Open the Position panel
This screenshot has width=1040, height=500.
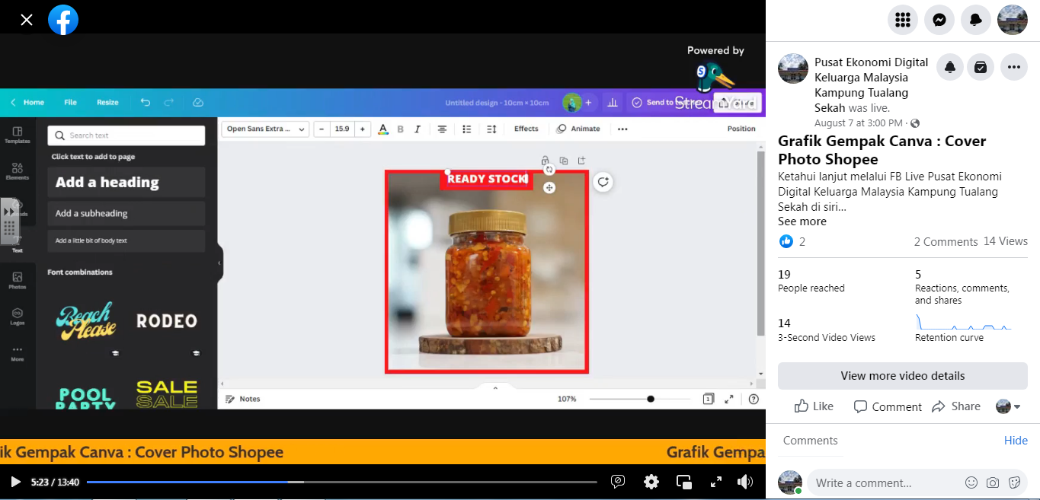[741, 129]
